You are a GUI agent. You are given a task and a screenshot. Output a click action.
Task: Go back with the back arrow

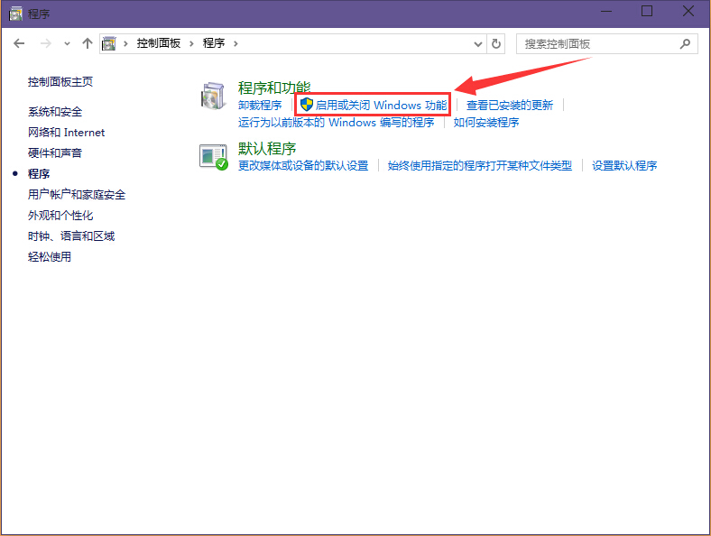pyautogui.click(x=20, y=43)
